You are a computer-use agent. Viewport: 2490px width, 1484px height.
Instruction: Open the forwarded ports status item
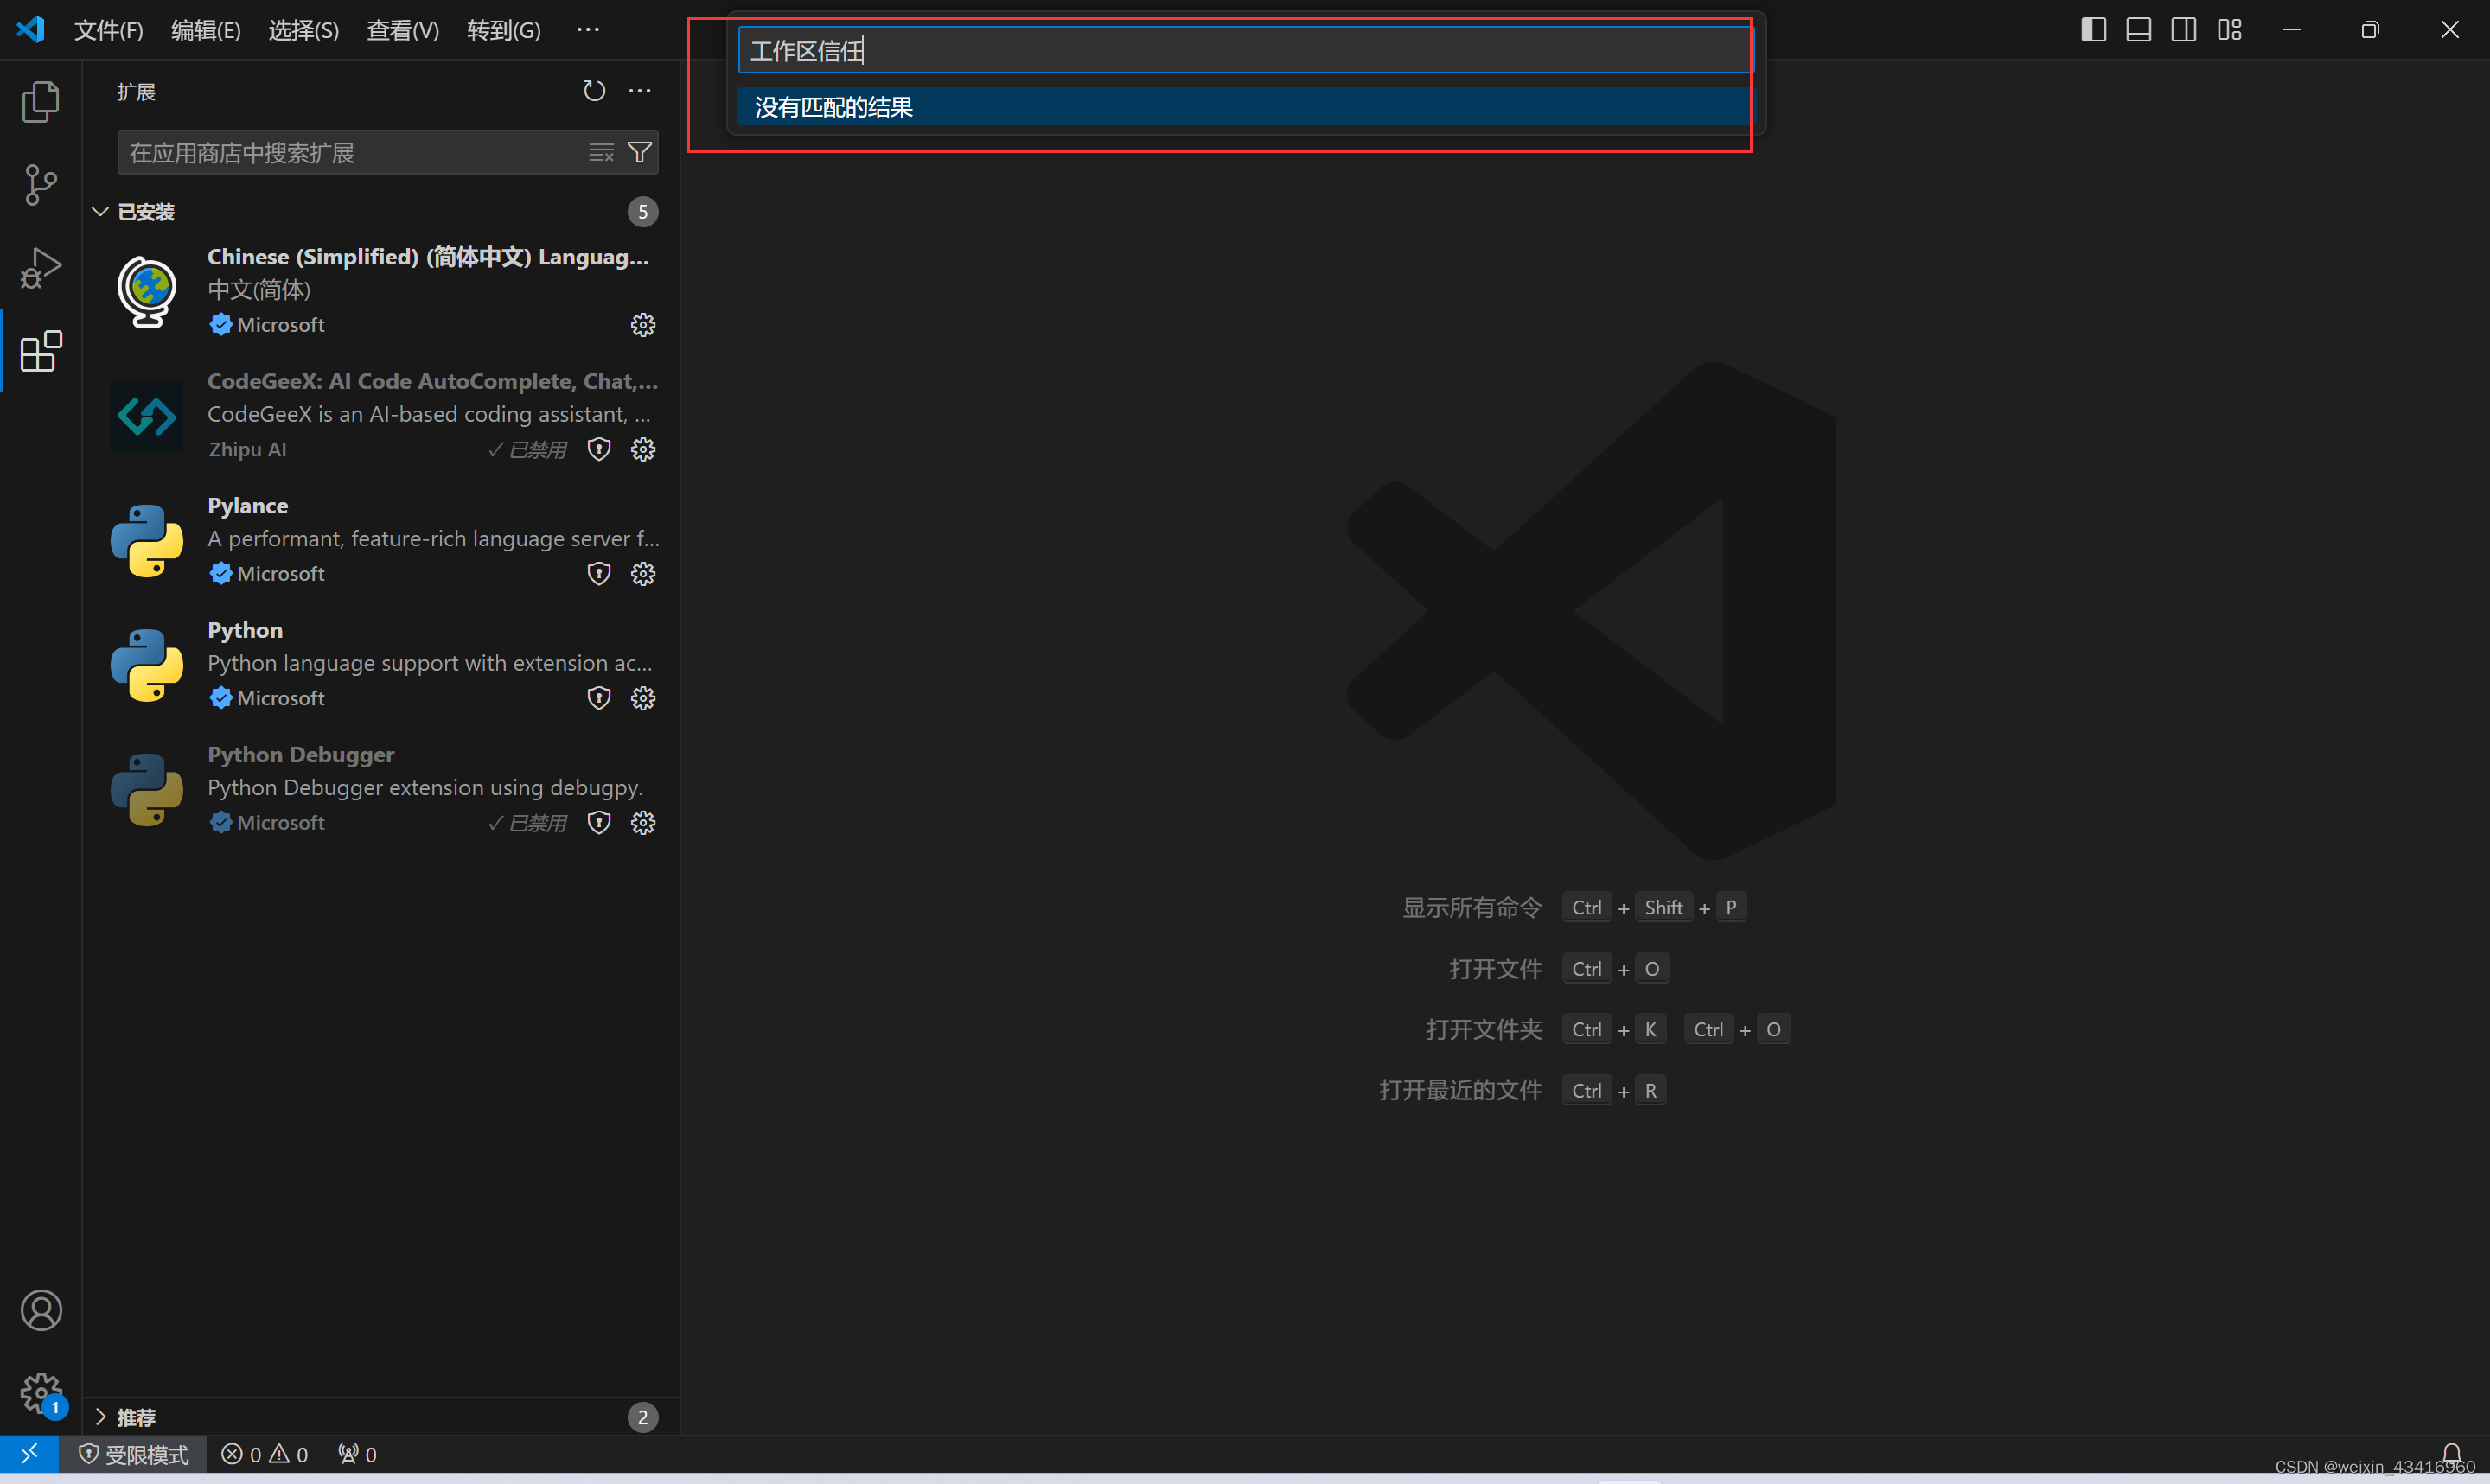357,1454
